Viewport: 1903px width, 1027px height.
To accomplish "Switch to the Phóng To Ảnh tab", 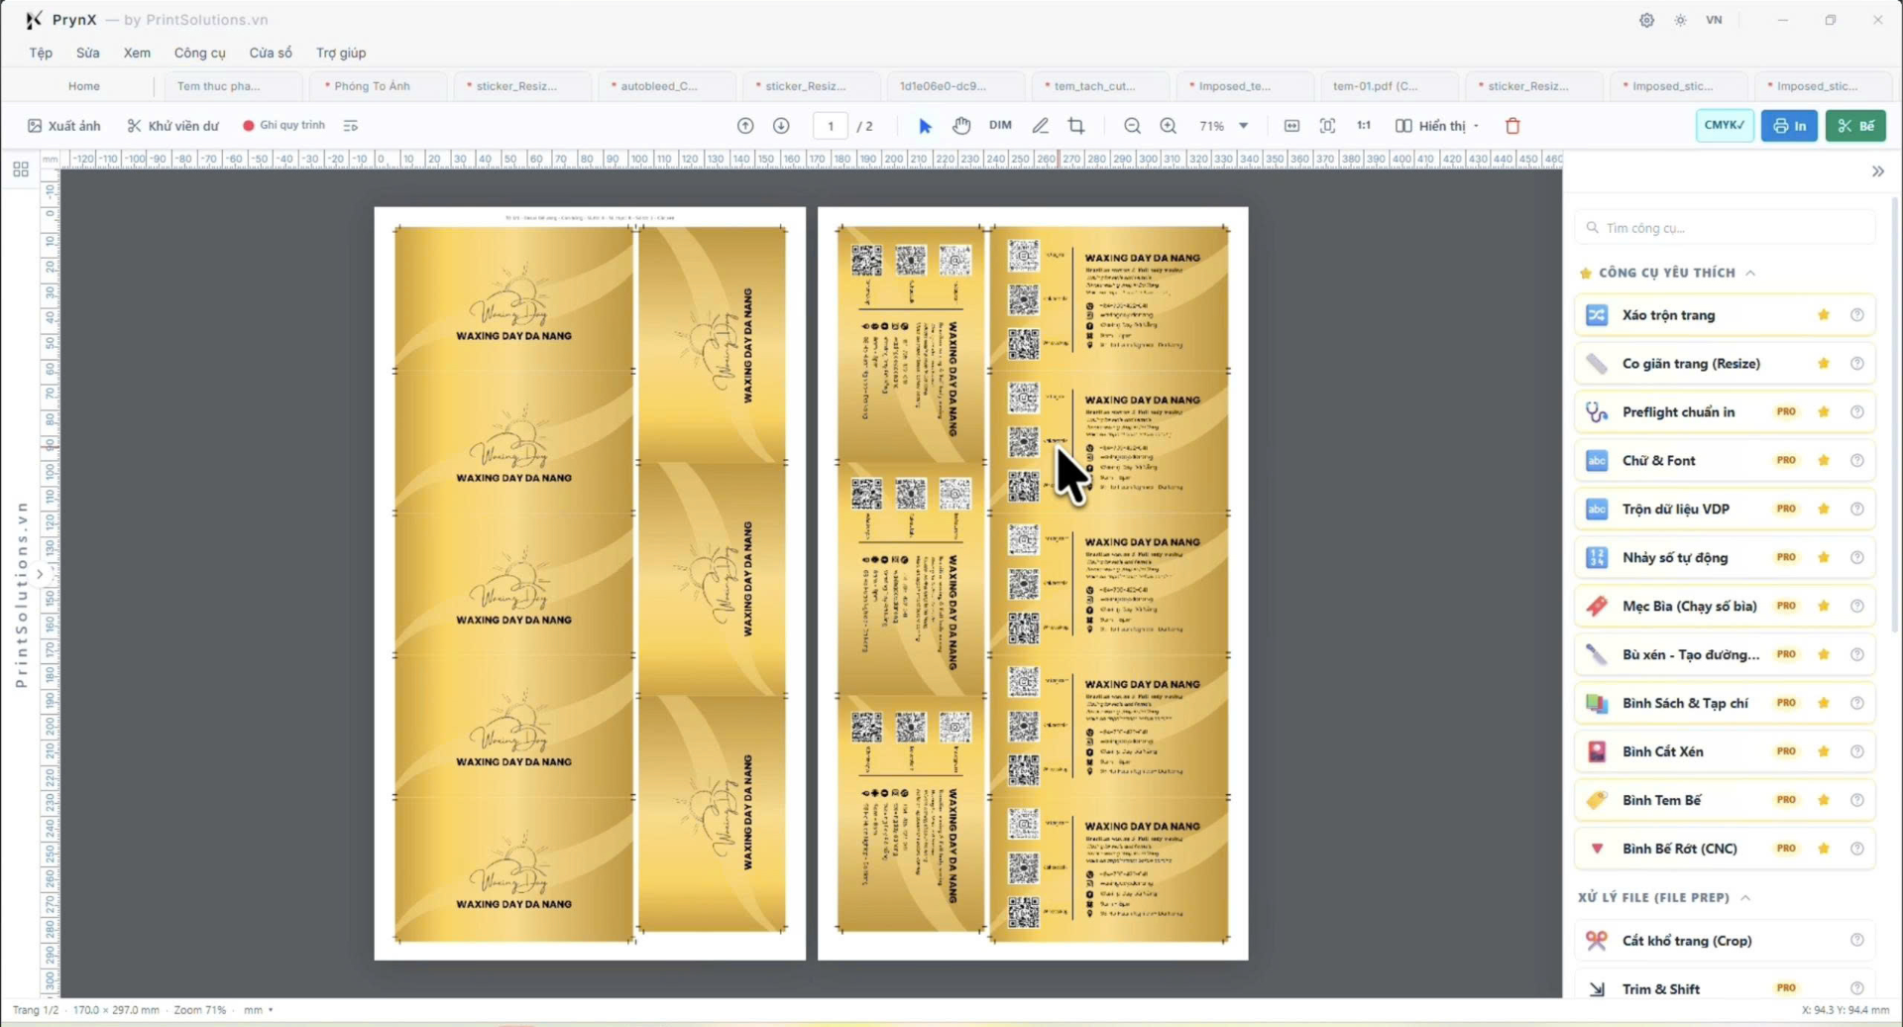I will tap(372, 86).
